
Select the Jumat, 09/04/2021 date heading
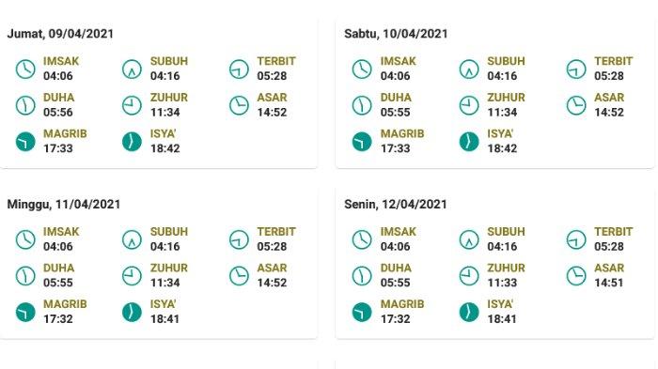coord(60,34)
